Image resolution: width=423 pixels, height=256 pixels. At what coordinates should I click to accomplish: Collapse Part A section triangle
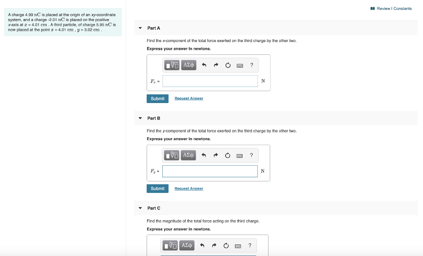(x=140, y=28)
